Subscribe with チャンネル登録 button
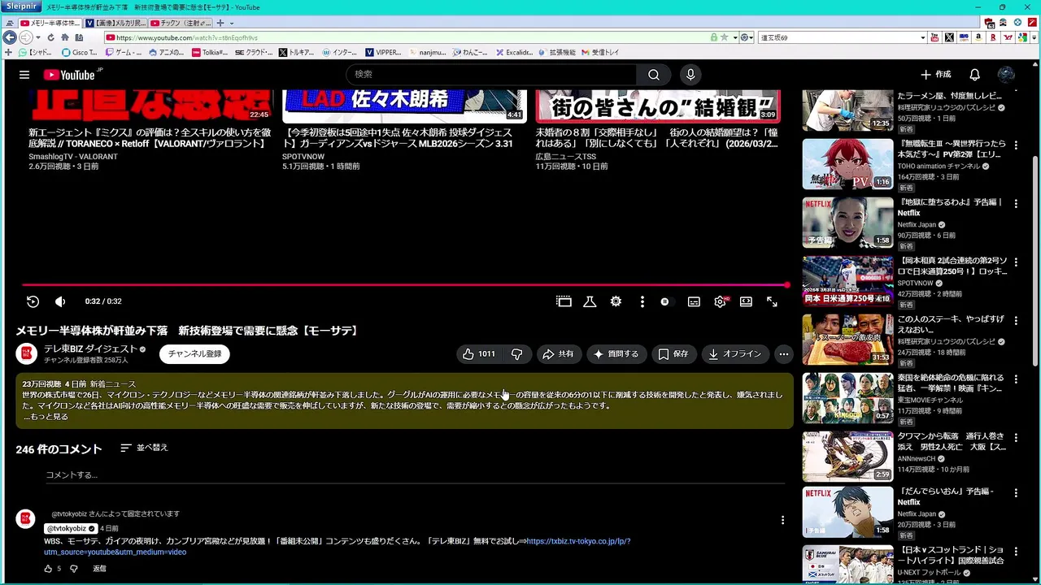1041x585 pixels. click(194, 354)
